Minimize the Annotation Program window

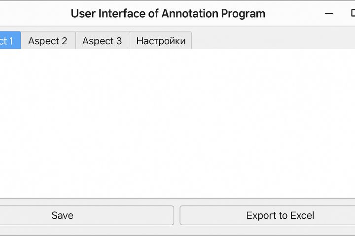(329, 13)
